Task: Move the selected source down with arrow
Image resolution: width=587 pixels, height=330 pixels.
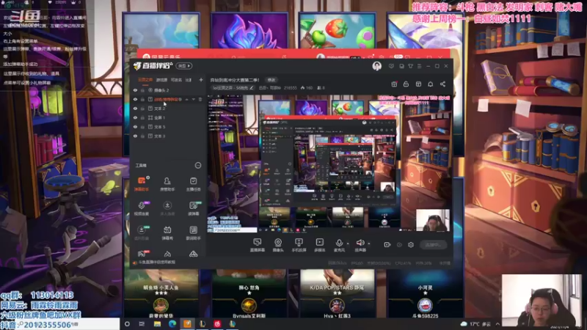Action: [x=194, y=99]
